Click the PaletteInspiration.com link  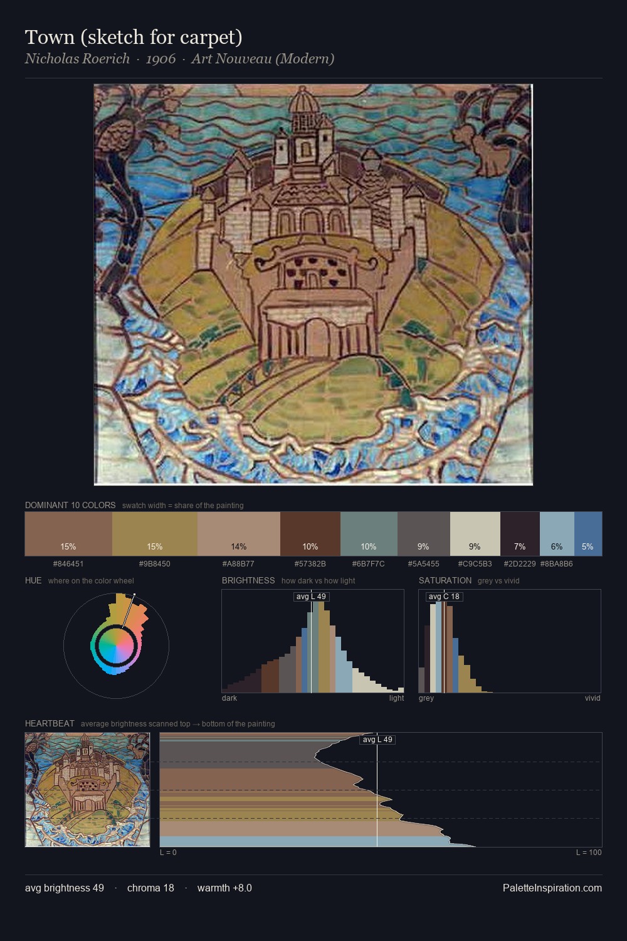552,888
